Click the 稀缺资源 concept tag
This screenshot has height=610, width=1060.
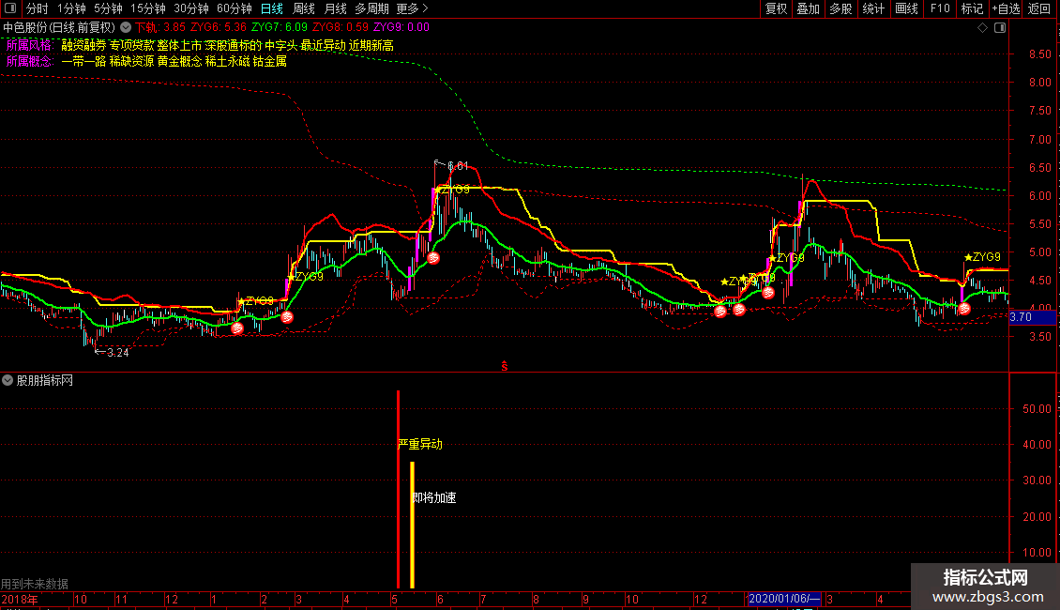[132, 62]
